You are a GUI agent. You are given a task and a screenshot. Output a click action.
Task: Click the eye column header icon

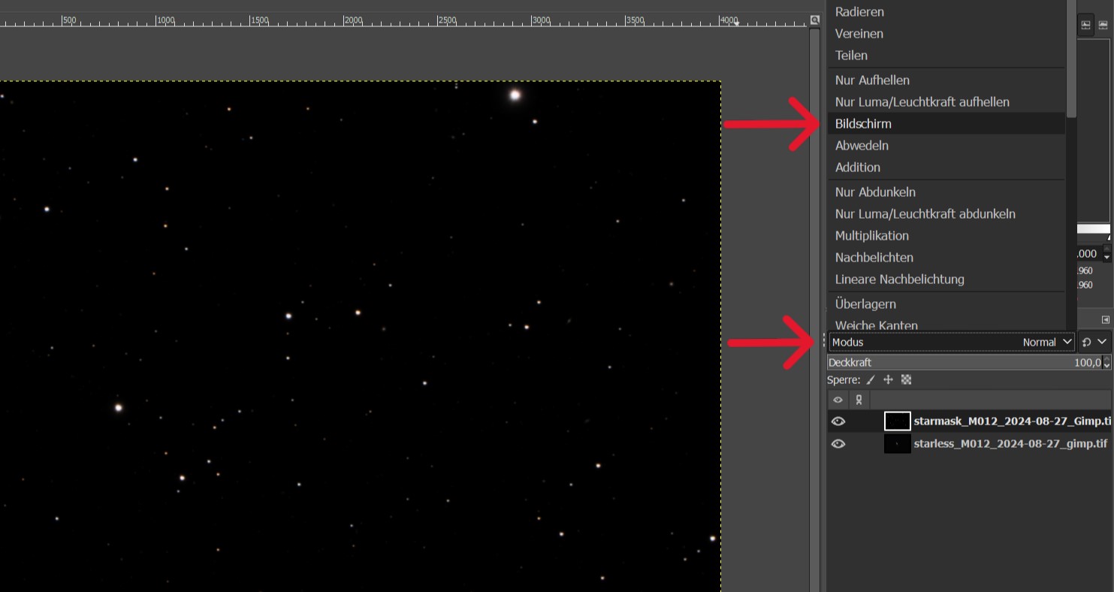coord(838,400)
